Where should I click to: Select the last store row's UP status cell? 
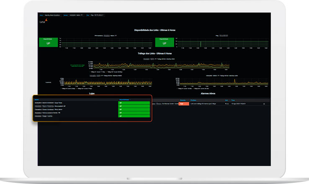(134, 117)
